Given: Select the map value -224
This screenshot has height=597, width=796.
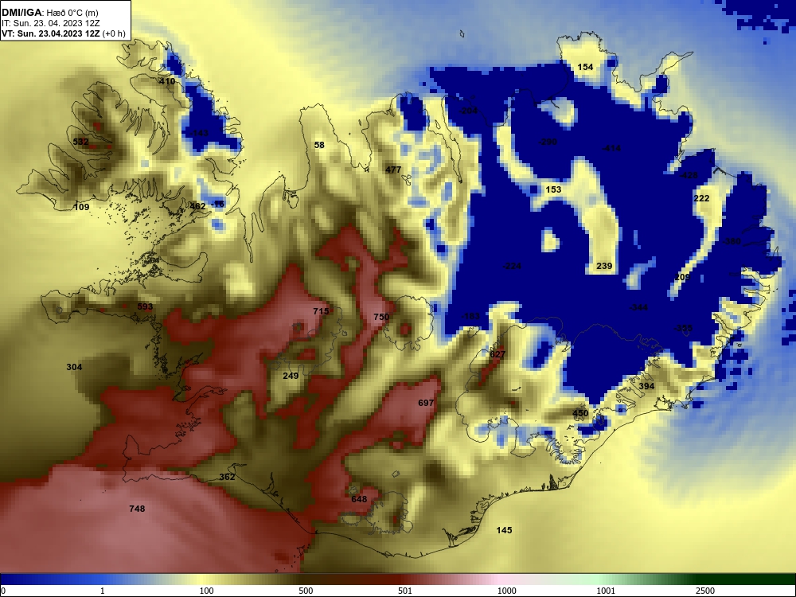Looking at the screenshot, I should pos(512,266).
